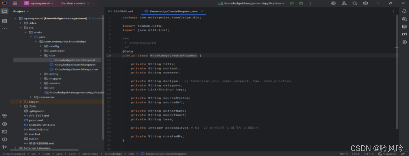The image size is (409, 156).
Task: Open the Maven tool window
Action: pyautogui.click(x=404, y=34)
